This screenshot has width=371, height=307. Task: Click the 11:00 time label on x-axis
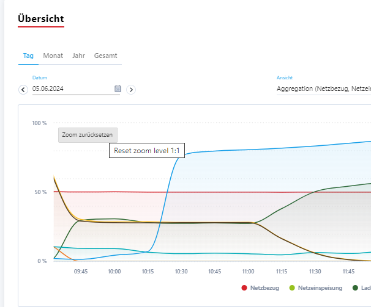pos(248,271)
